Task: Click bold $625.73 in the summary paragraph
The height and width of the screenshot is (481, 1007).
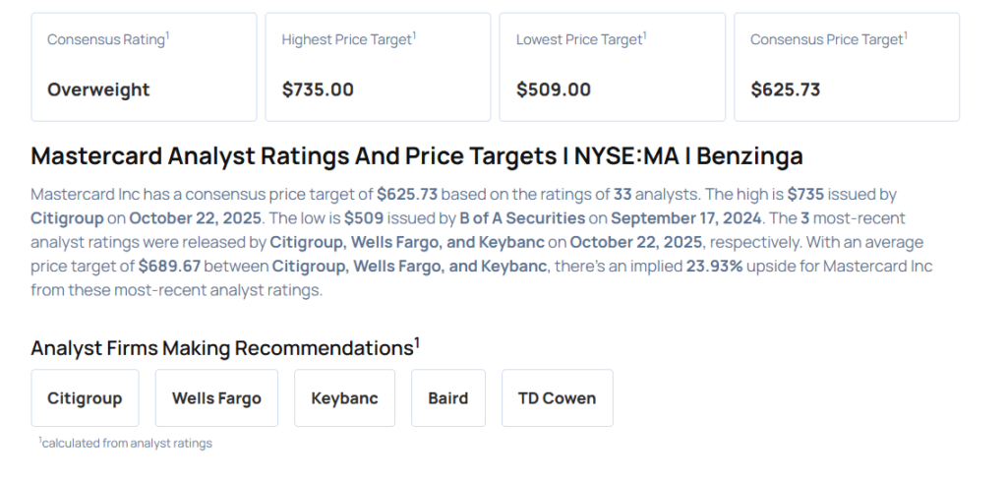Action: point(406,195)
